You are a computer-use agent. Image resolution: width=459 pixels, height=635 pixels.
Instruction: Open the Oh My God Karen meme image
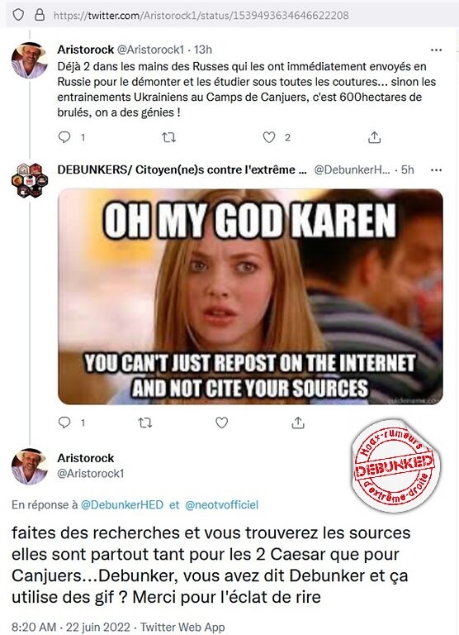pyautogui.click(x=250, y=297)
